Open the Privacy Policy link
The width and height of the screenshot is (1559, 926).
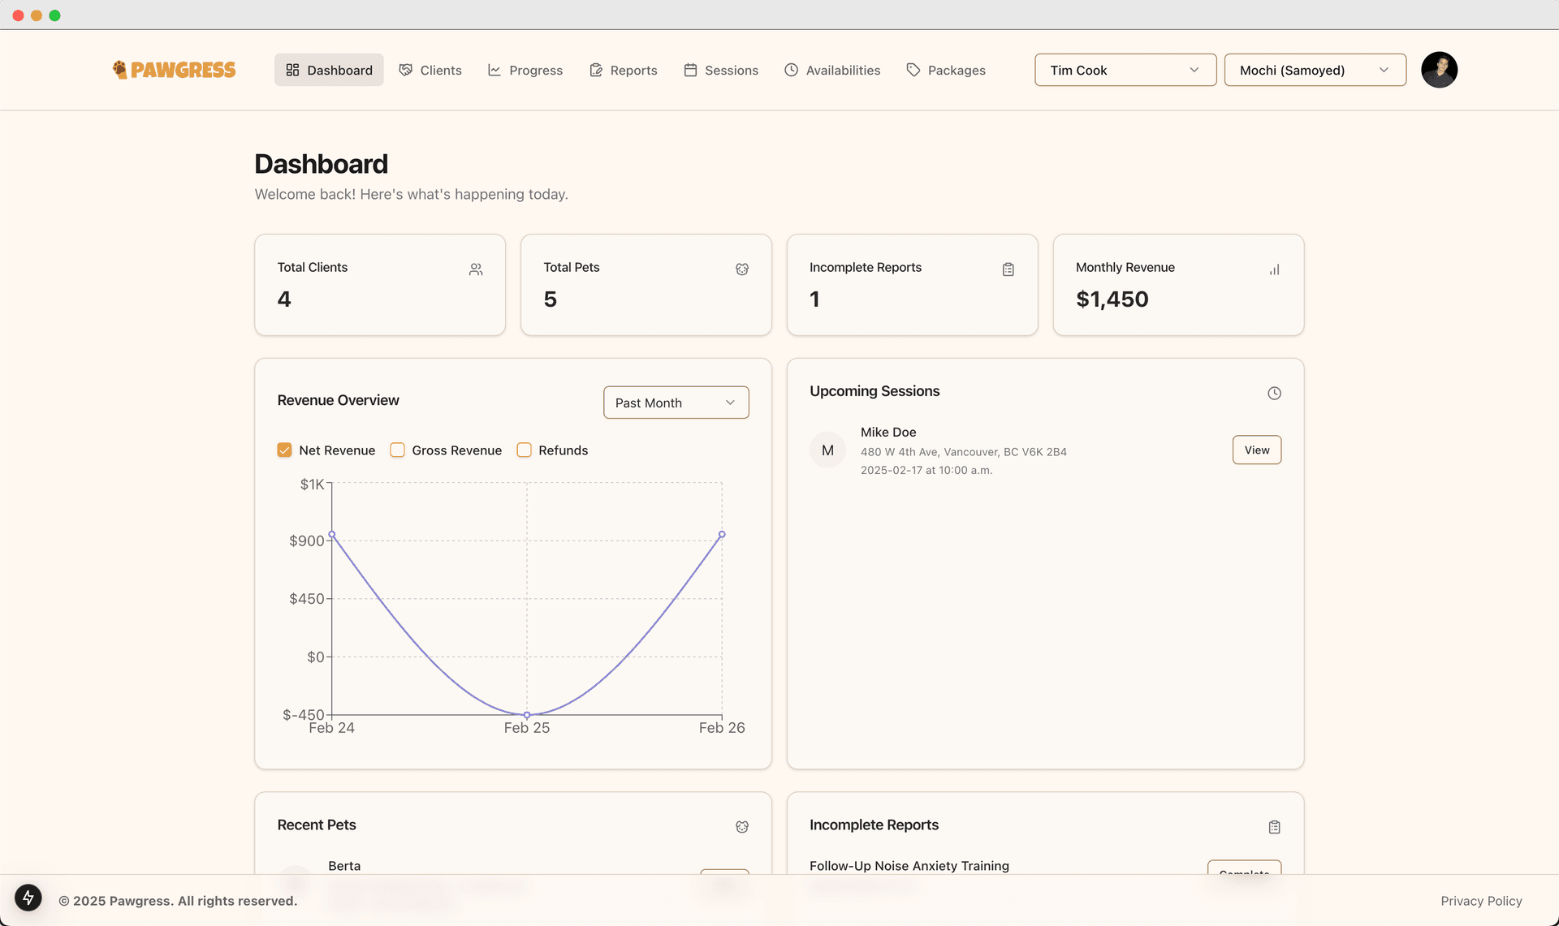(x=1481, y=901)
